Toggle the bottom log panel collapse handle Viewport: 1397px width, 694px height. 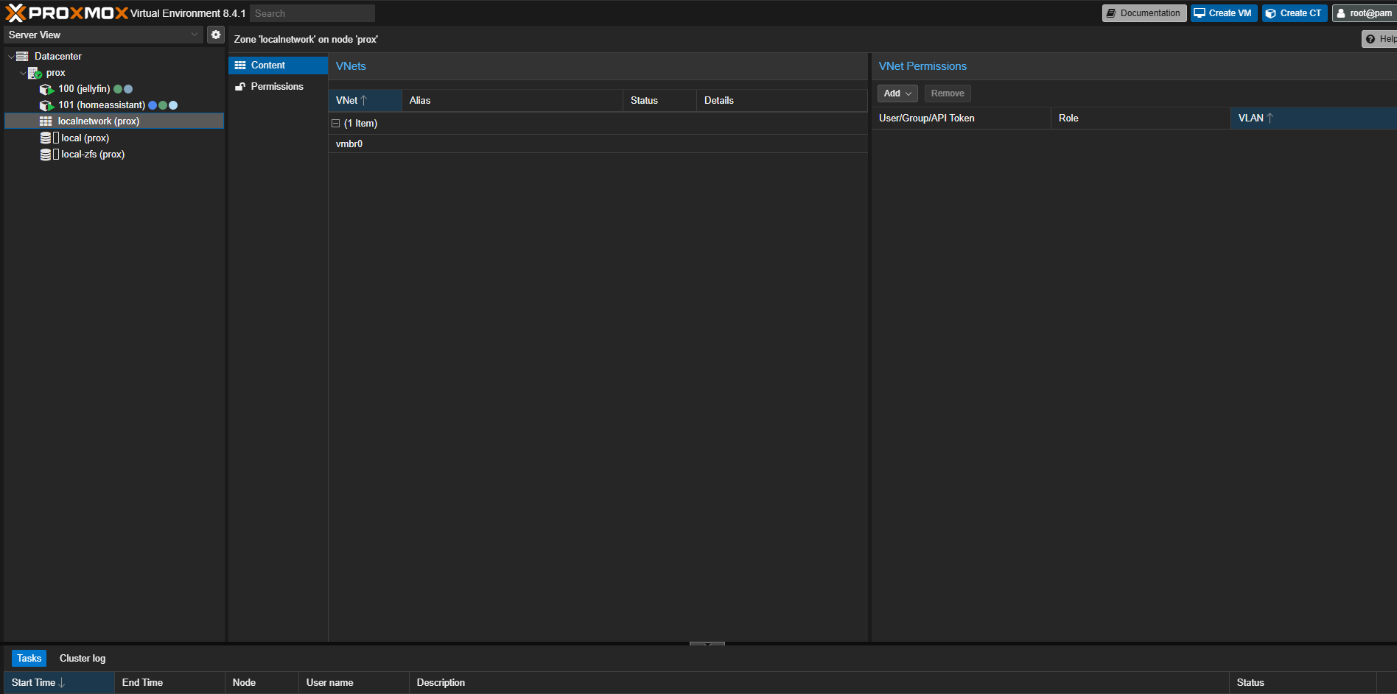[707, 644]
